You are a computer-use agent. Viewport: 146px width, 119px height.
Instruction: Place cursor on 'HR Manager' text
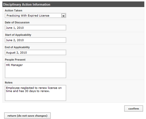tap(14, 65)
